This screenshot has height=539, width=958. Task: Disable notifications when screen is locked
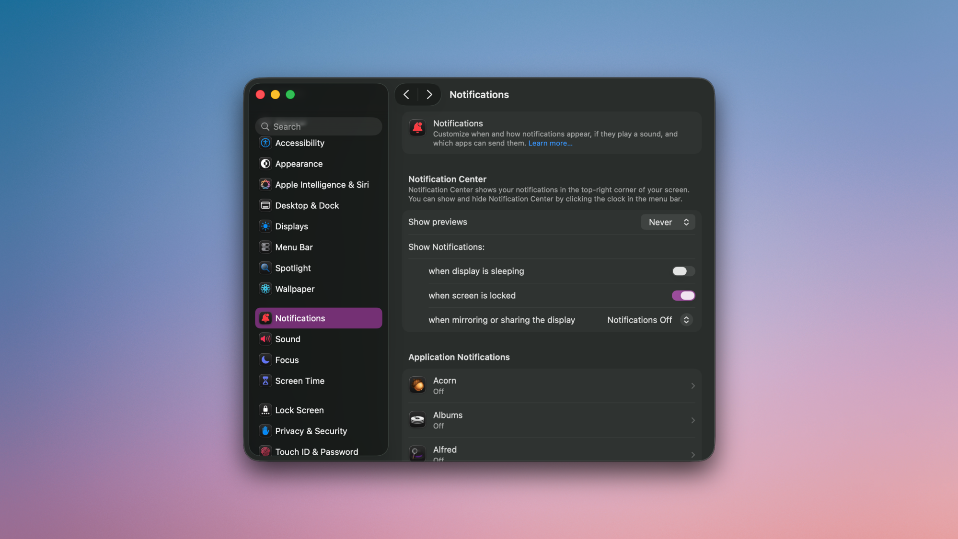683,295
